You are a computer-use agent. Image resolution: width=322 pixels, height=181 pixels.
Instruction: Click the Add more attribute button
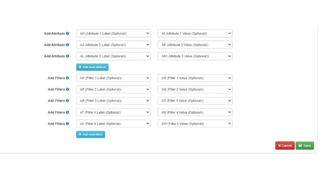click(x=92, y=67)
